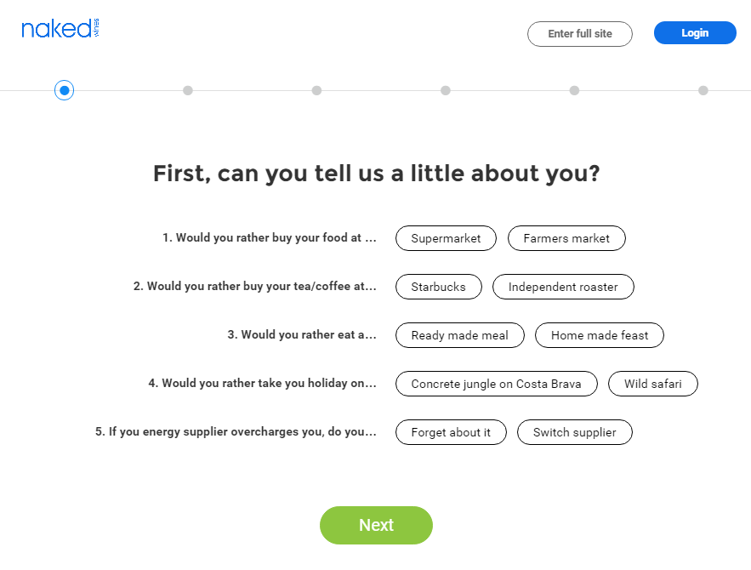Choose Farmers market option

coord(566,238)
